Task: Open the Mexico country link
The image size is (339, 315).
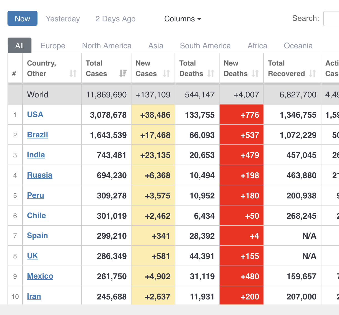Action: [x=40, y=276]
